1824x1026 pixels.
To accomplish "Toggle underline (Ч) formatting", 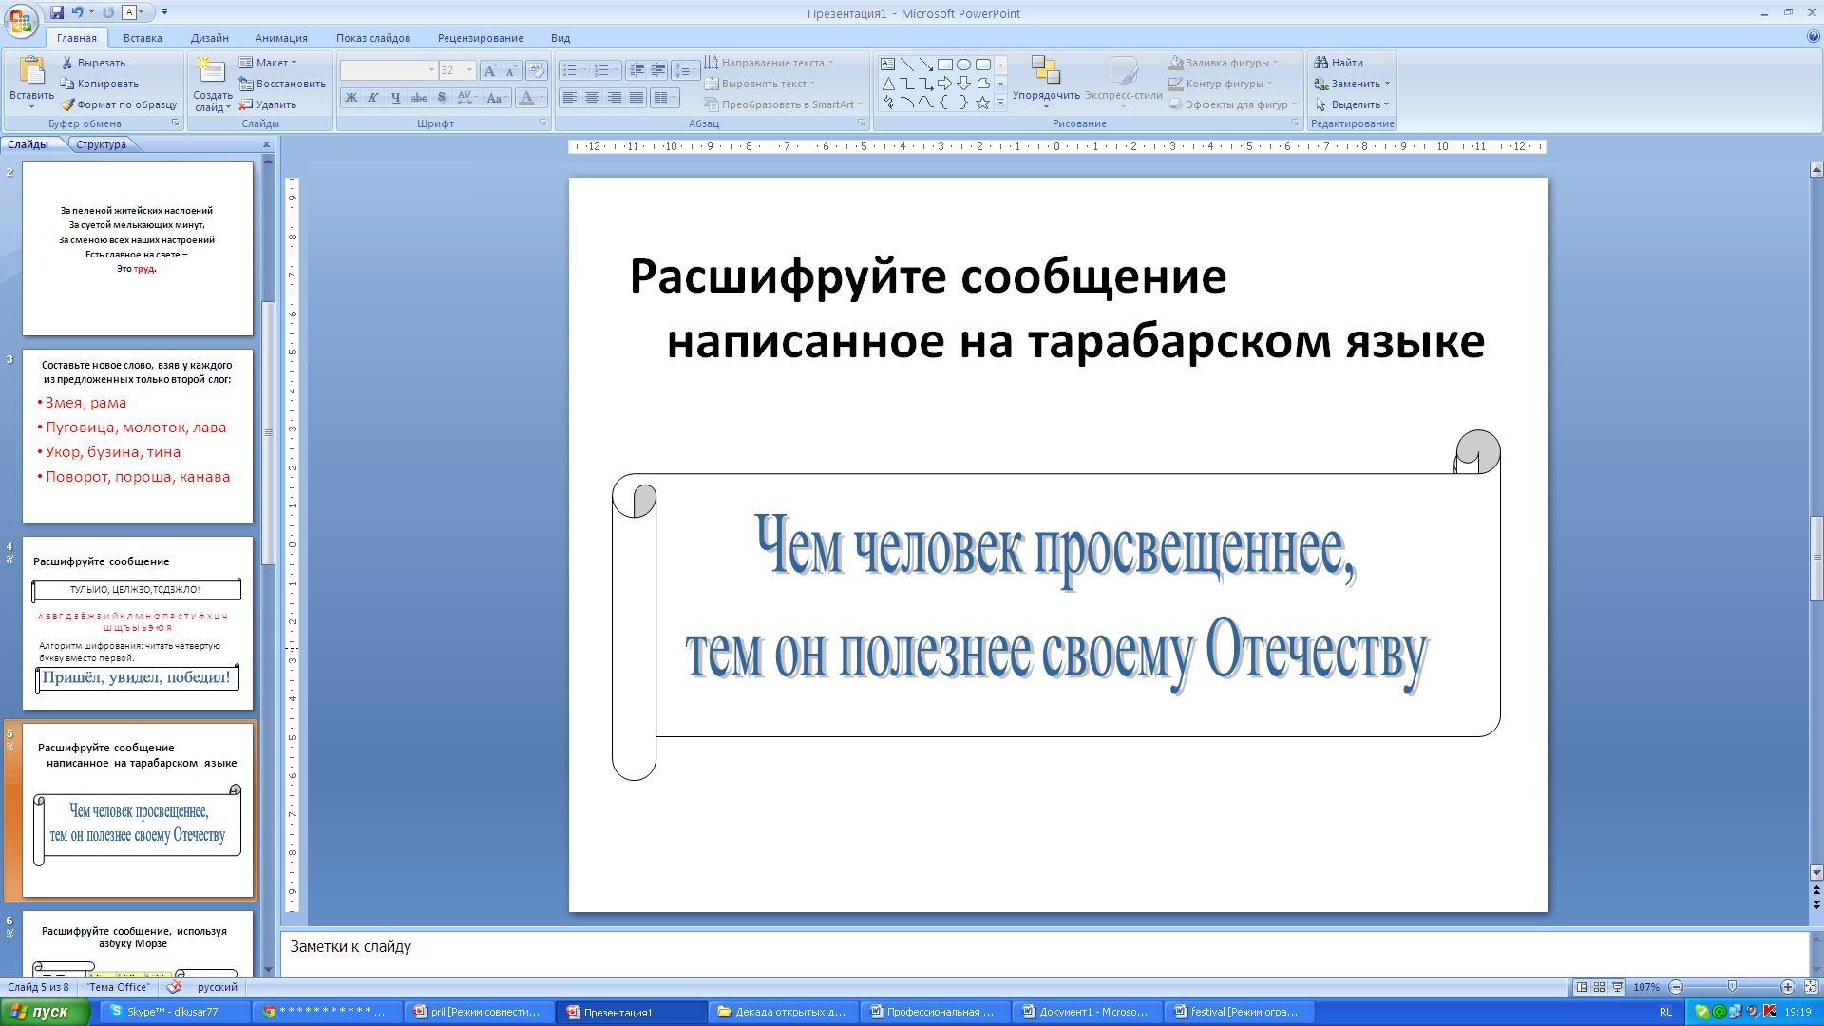I will 395,98.
